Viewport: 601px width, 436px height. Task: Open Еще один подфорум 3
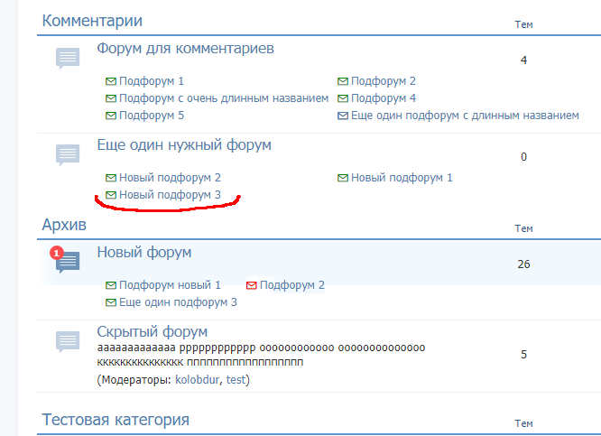[178, 302]
